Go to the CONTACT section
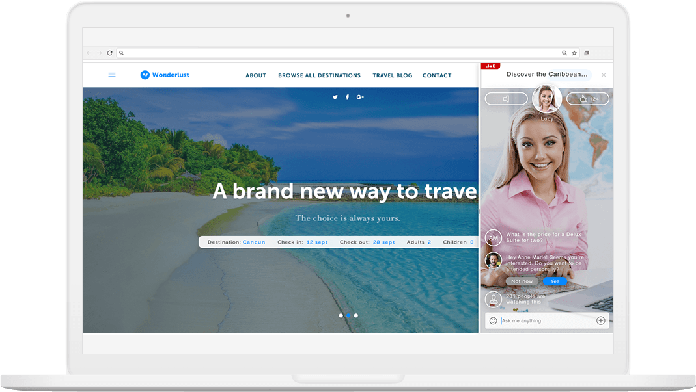Viewport: 696px width, 392px height. (437, 75)
